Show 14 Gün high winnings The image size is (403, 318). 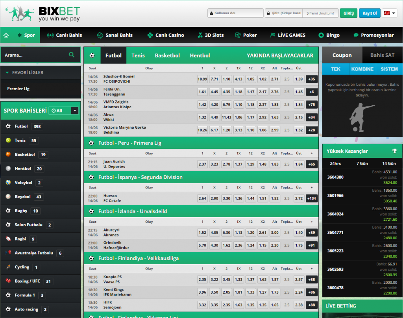[389, 163]
